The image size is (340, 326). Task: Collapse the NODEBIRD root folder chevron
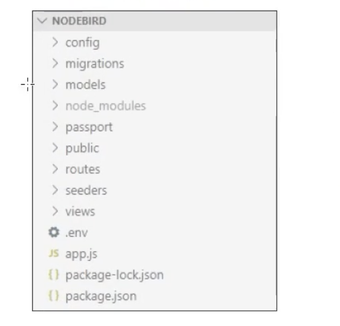[x=42, y=21]
